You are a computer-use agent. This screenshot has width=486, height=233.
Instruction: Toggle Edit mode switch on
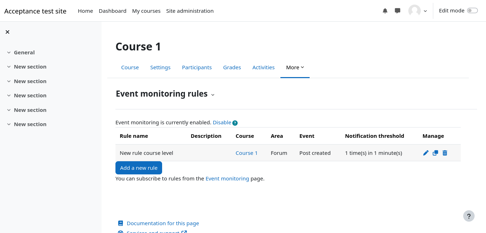[472, 11]
